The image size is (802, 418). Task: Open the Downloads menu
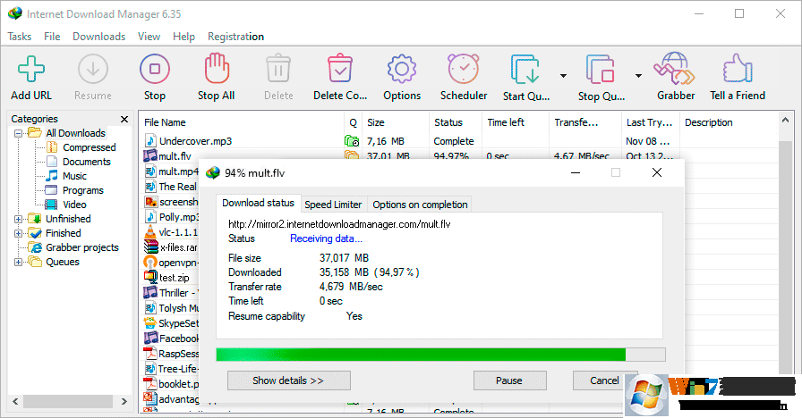(98, 37)
